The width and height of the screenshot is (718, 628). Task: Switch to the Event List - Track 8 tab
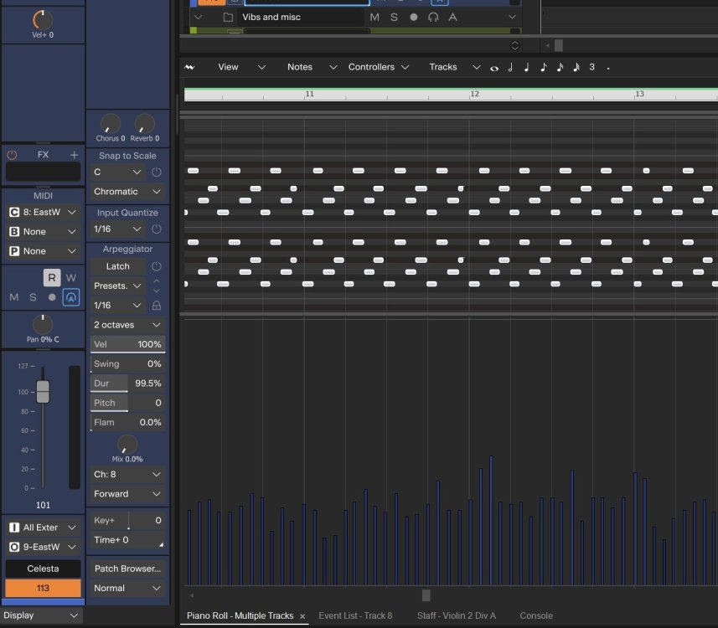[x=355, y=616]
